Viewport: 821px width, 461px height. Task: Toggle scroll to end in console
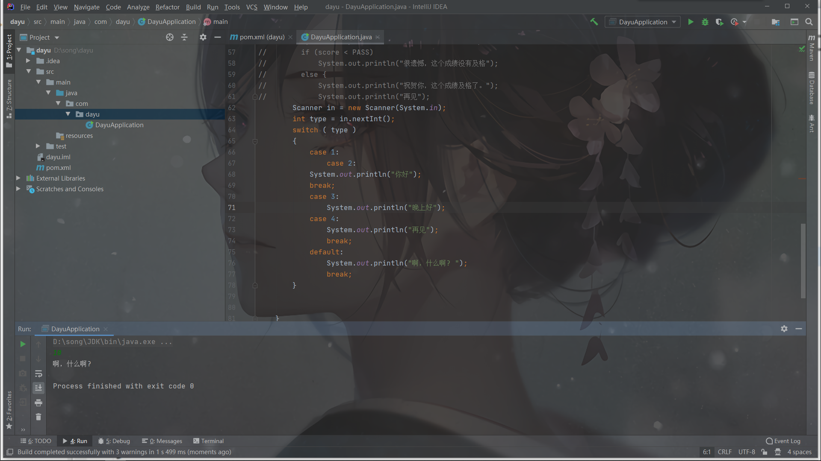pyautogui.click(x=38, y=388)
